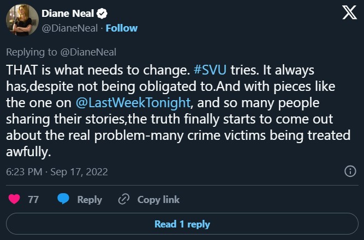
Task: Follow the @DianeNeal account
Action: point(121,28)
